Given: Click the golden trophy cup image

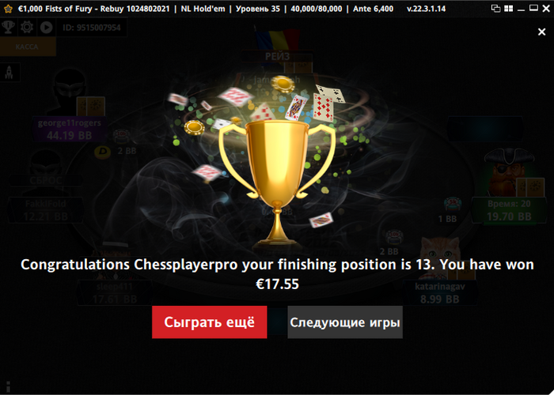Looking at the screenshot, I should 277,183.
